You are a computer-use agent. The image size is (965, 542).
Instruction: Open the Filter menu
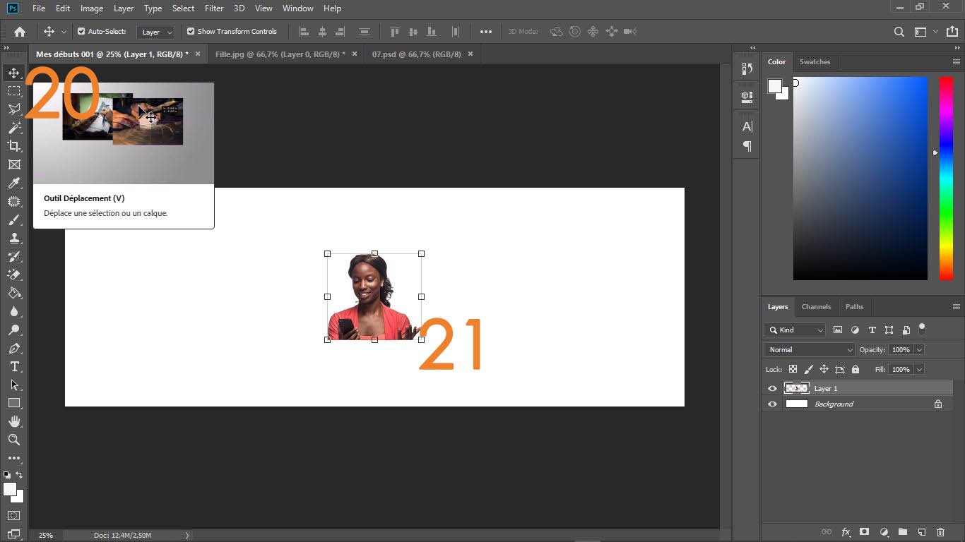click(214, 8)
